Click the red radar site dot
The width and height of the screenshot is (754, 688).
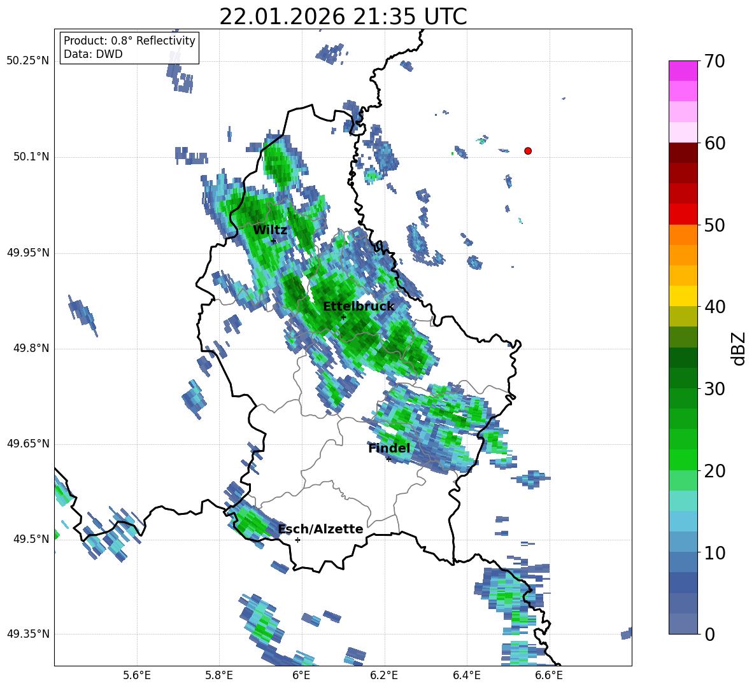point(528,151)
